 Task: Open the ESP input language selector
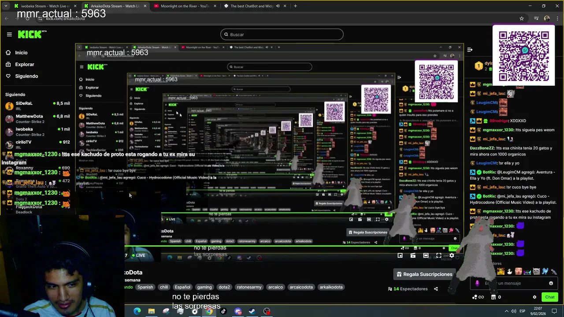(522, 311)
